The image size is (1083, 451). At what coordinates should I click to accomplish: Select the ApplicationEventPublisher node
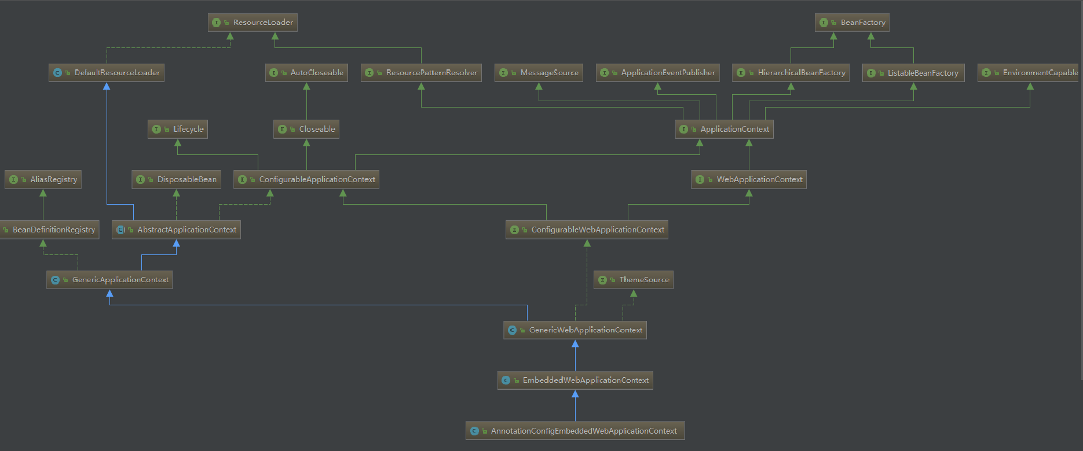point(667,73)
